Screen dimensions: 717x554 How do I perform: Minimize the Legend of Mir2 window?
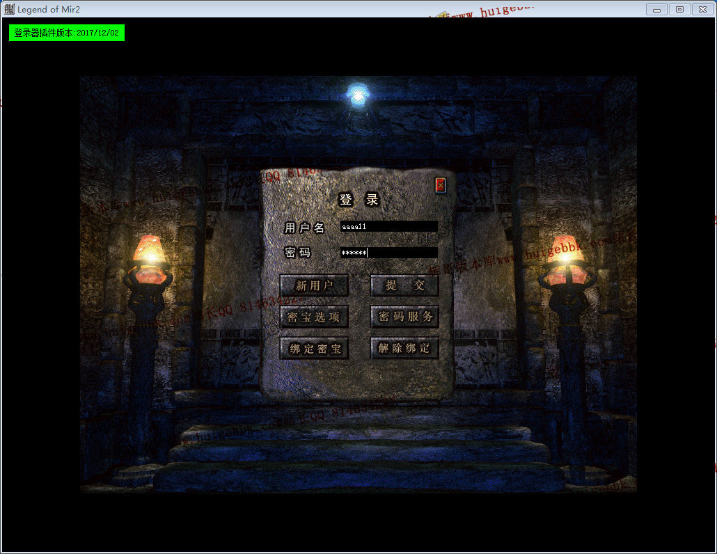(x=656, y=9)
